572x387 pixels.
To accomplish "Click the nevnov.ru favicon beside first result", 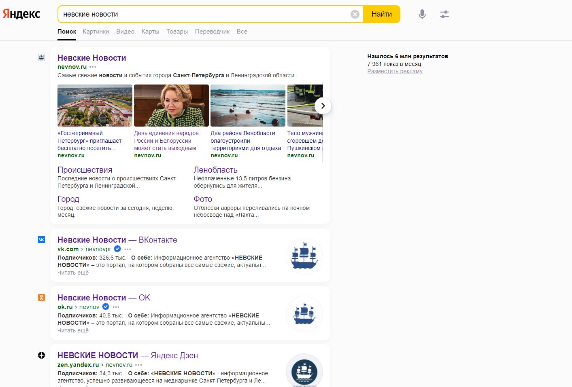I will tap(41, 57).
